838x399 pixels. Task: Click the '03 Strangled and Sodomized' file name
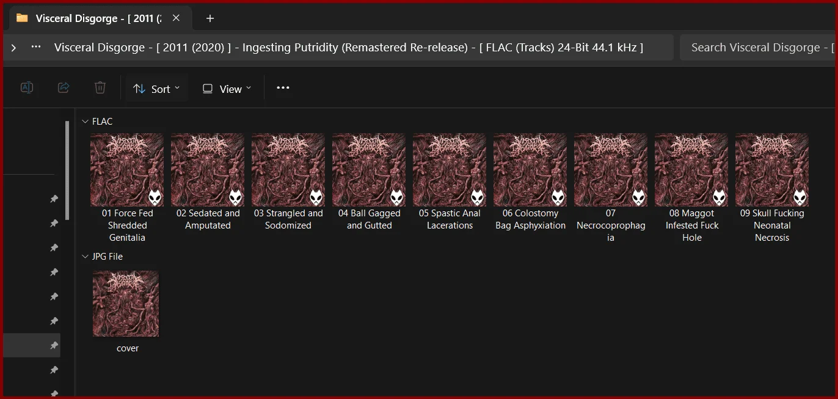[288, 219]
